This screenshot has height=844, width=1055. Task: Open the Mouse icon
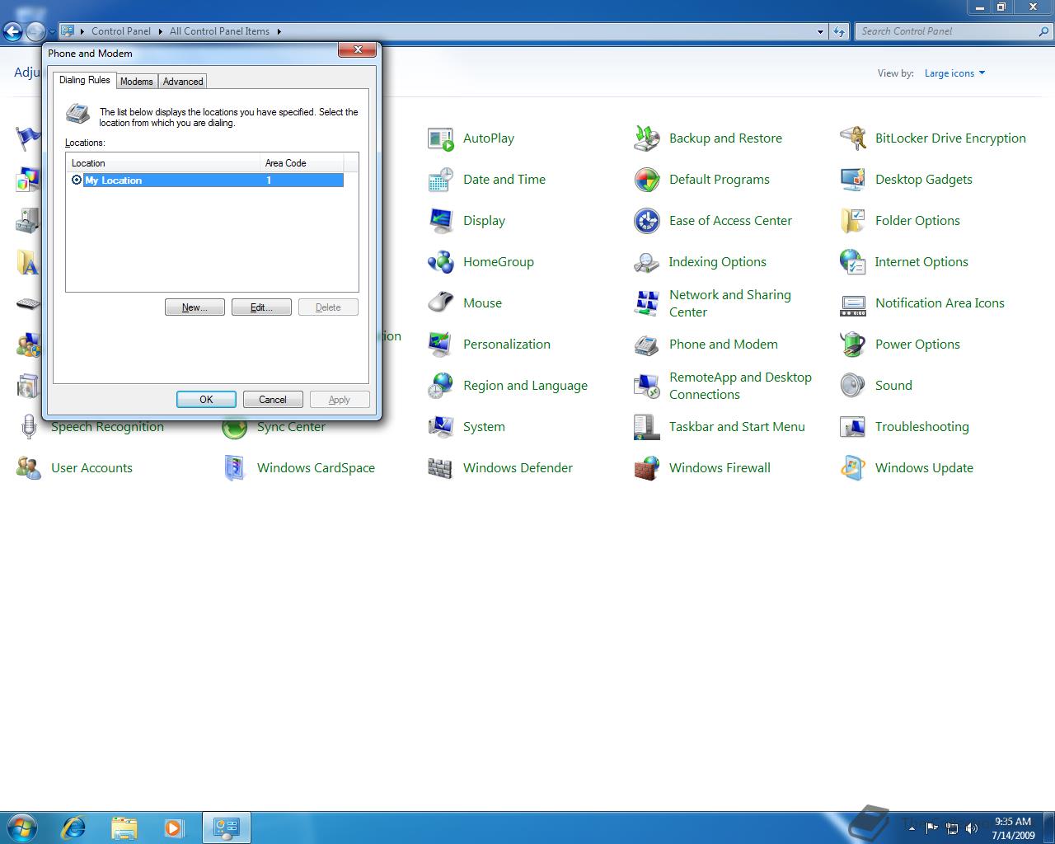click(440, 303)
